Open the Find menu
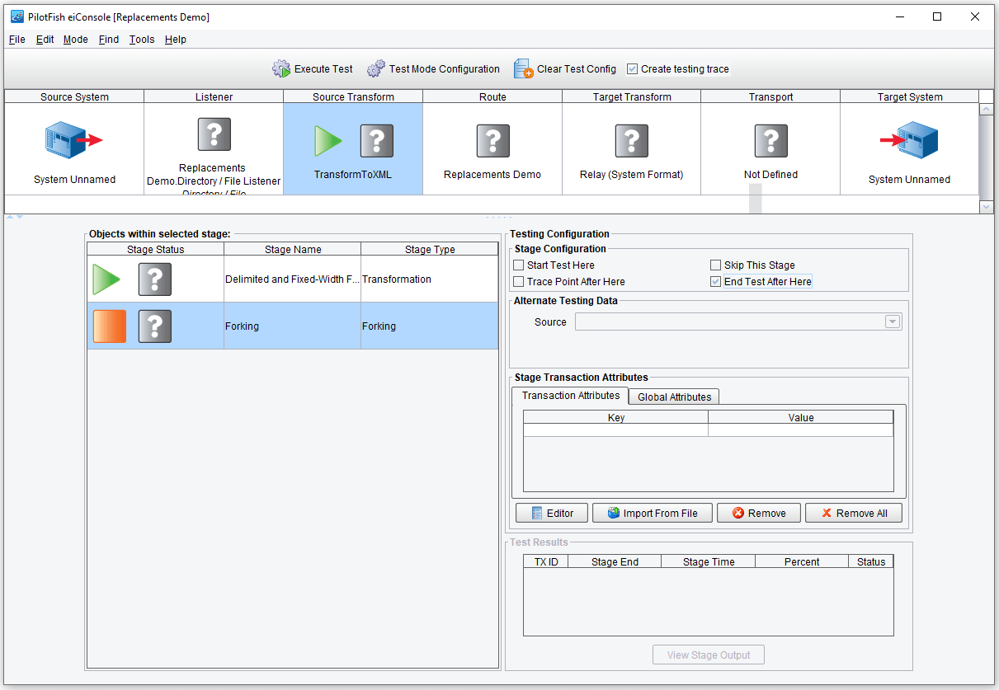 coord(109,40)
